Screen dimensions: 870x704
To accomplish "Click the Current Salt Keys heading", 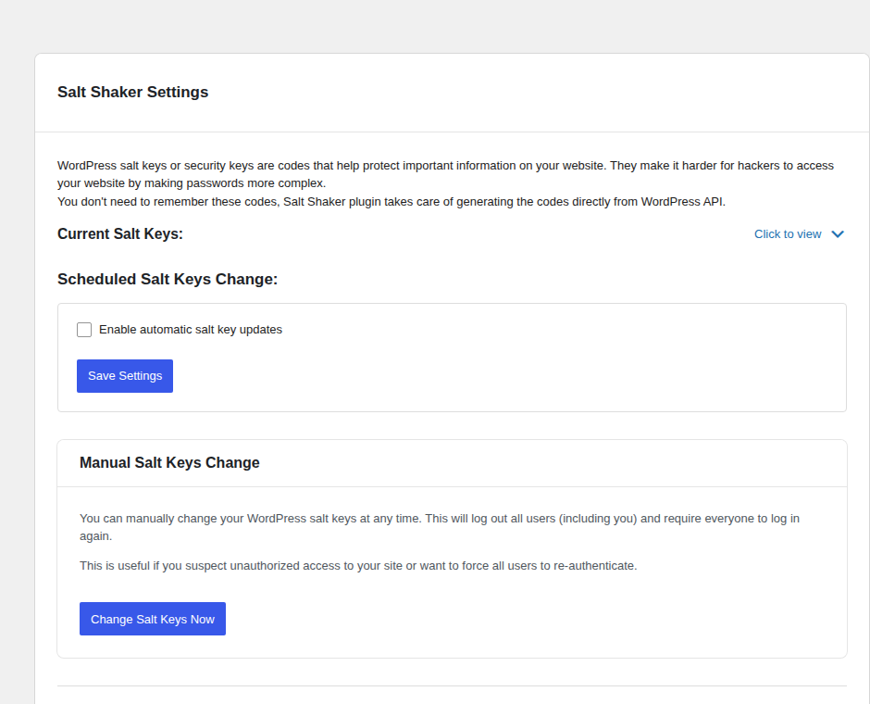I will 120,234.
